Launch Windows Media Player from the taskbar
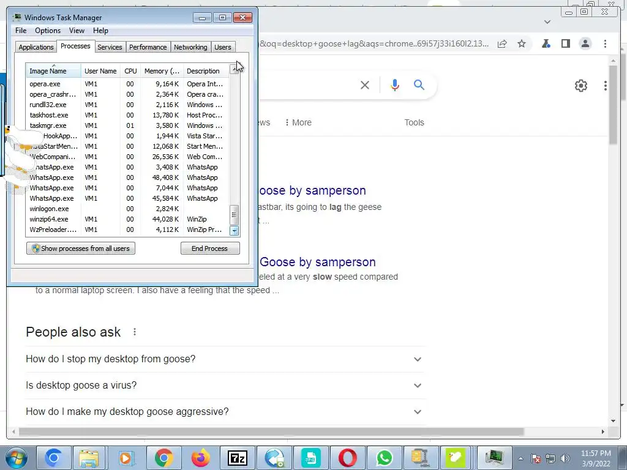627x470 pixels. pyautogui.click(x=126, y=458)
